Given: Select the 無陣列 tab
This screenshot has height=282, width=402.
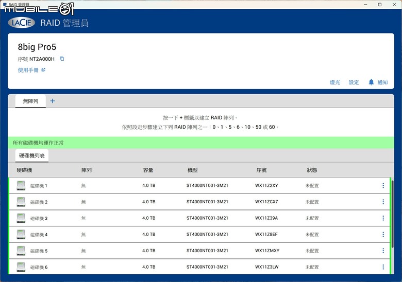Looking at the screenshot, I should 30,101.
